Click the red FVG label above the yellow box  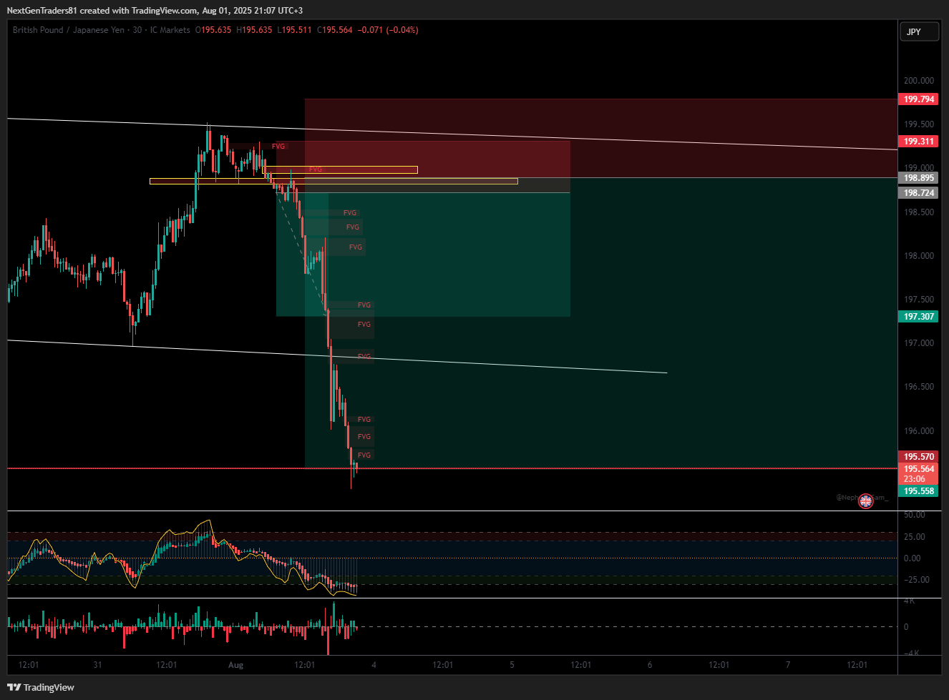278,146
